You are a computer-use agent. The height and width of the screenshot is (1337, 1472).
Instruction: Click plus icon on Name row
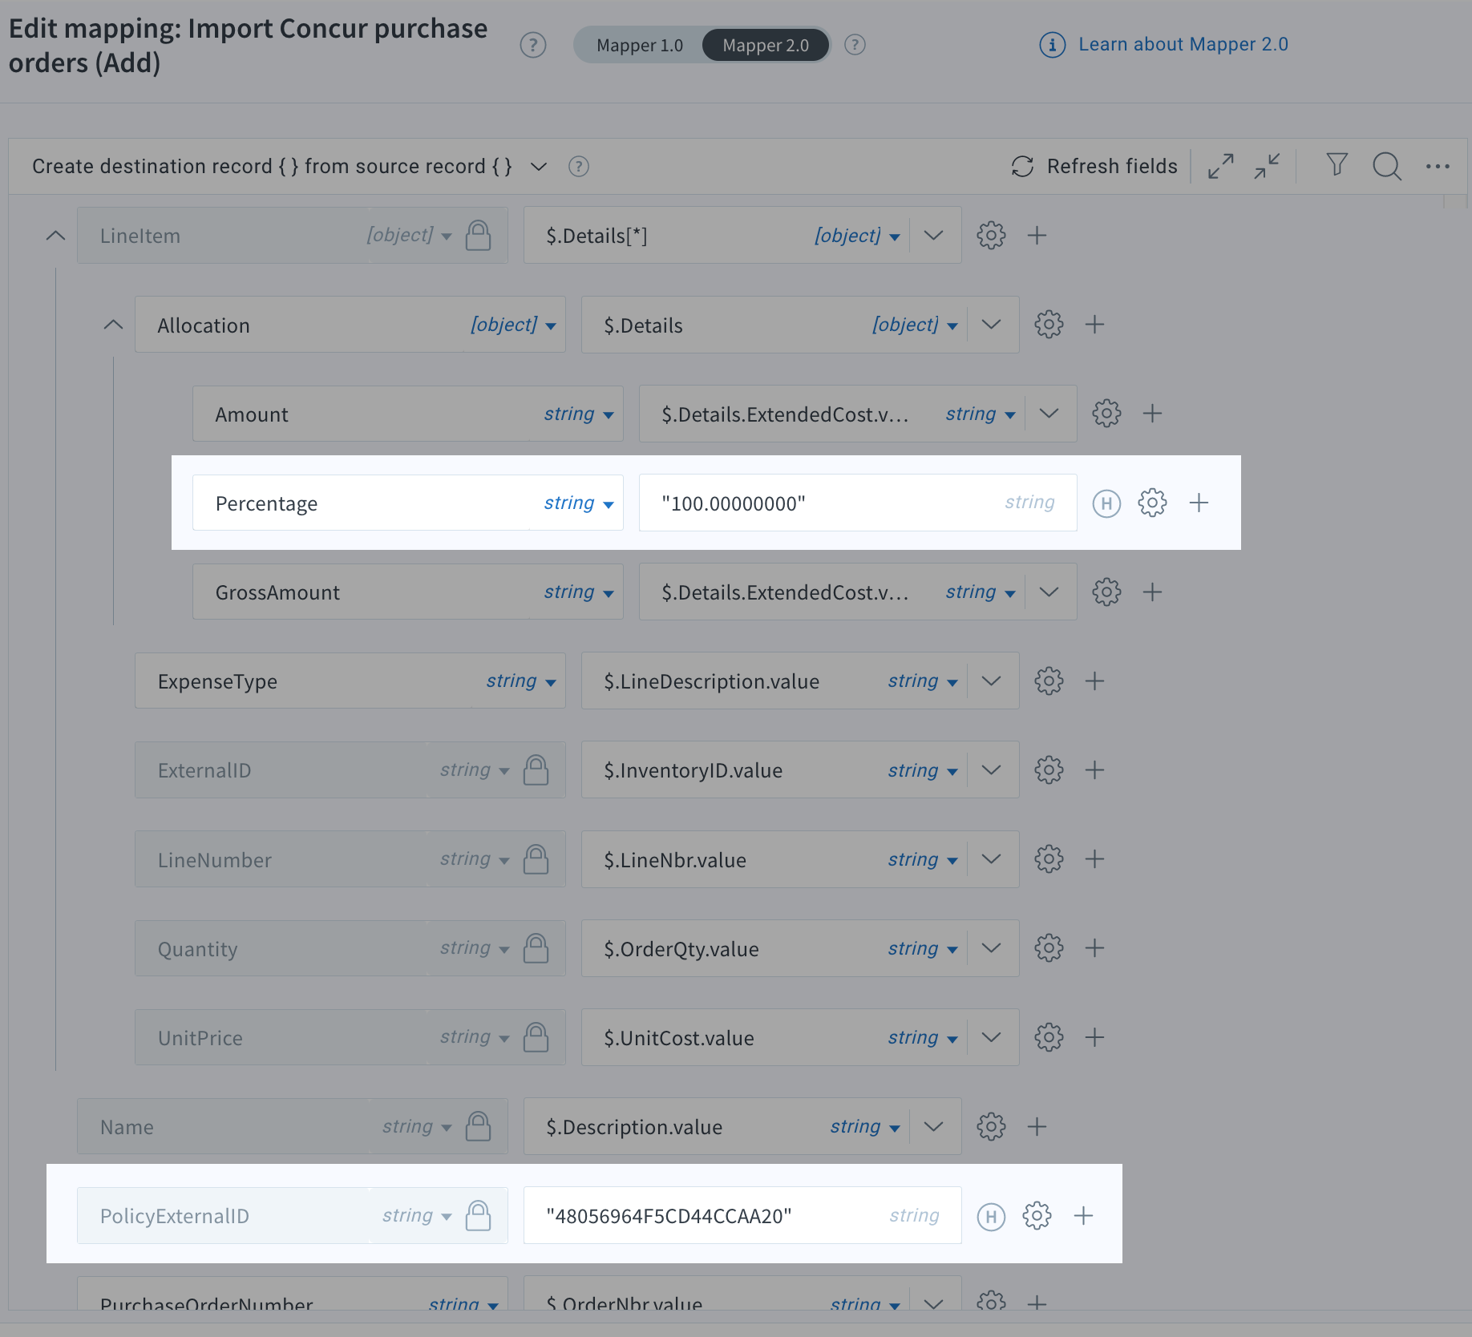[1037, 1127]
